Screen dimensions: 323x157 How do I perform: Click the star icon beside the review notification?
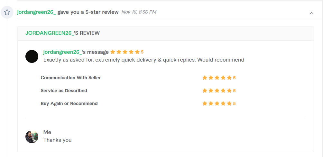[7, 12]
